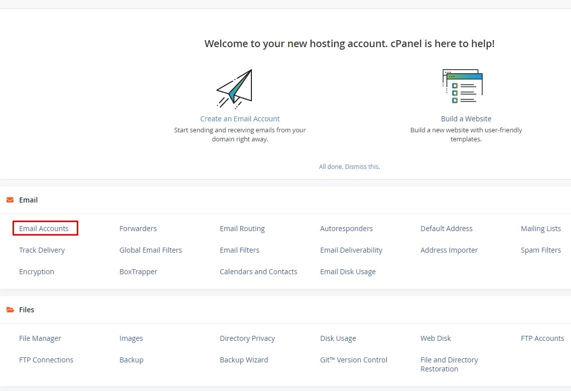
Task: Launch File Manager
Action: [x=40, y=338]
